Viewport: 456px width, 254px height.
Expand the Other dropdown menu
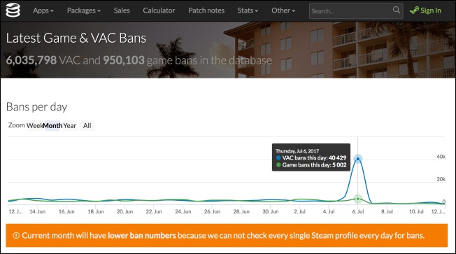(283, 10)
